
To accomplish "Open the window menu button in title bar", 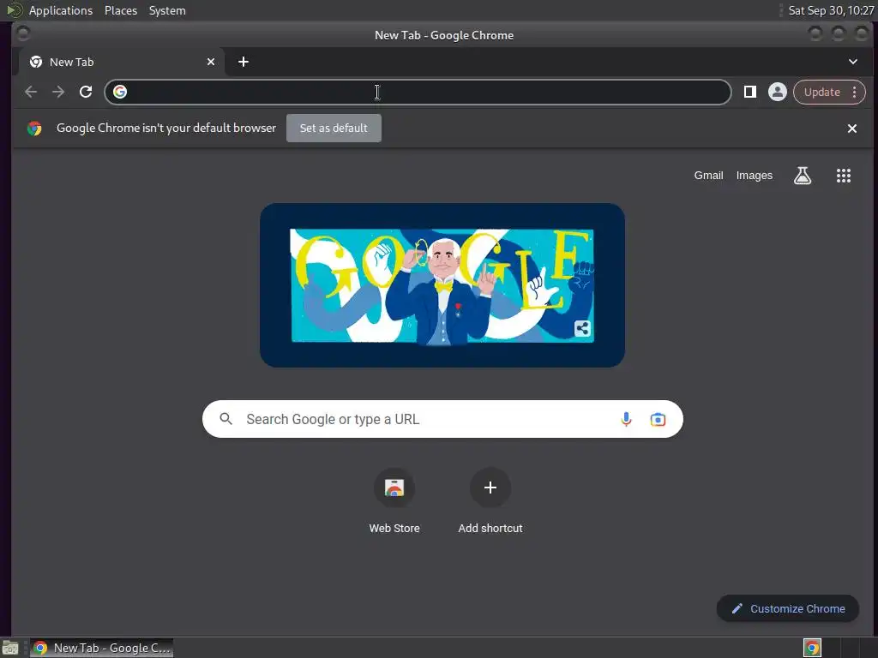I will 23,34.
